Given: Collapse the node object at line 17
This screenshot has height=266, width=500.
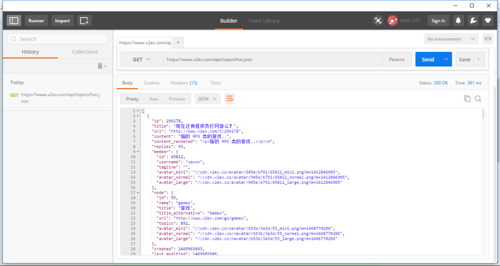Looking at the screenshot, I should coord(138,193).
